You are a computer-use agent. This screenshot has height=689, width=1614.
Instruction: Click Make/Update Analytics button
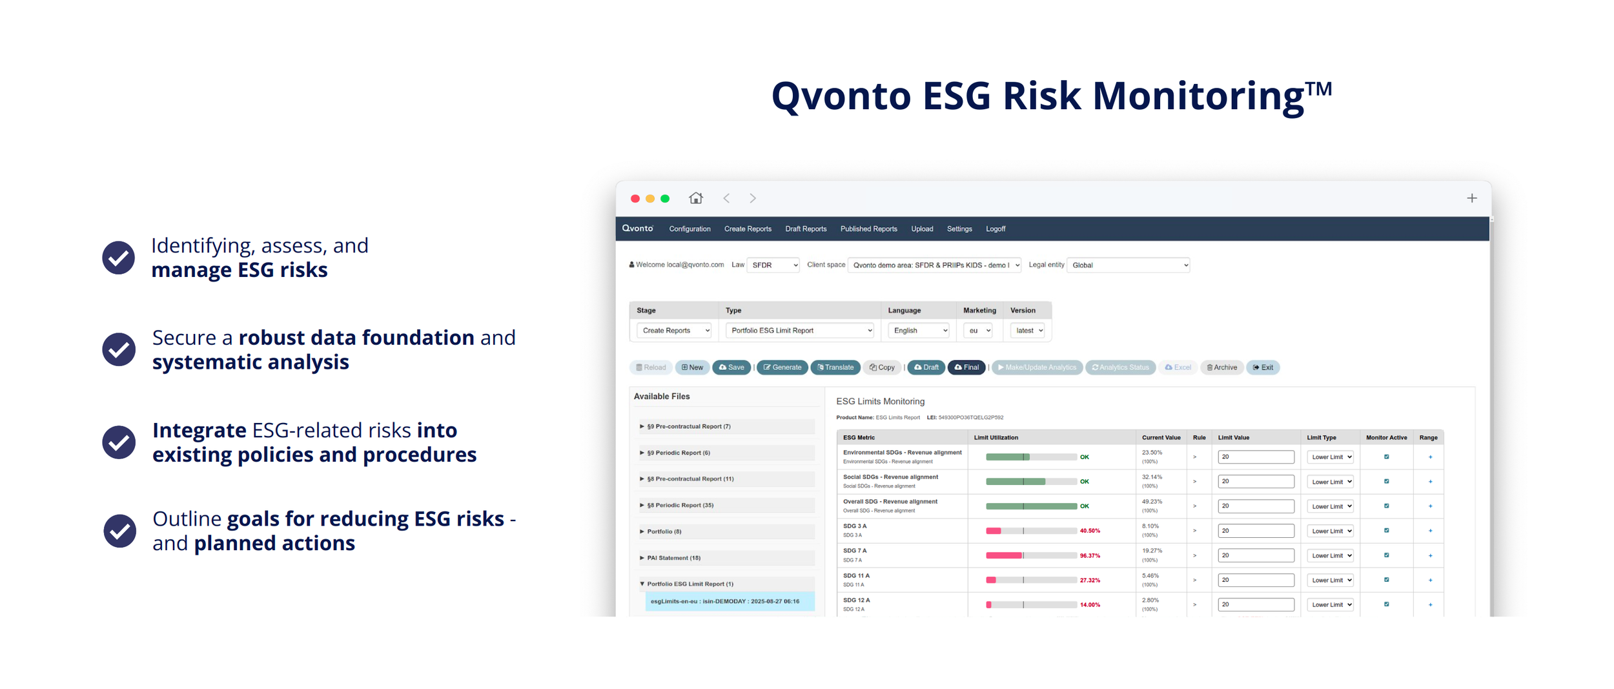click(1037, 367)
